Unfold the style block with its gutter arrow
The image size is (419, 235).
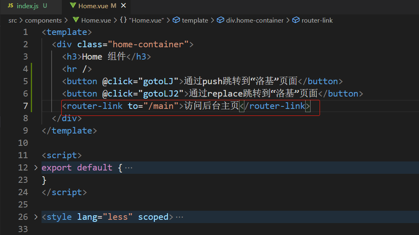tap(36, 217)
